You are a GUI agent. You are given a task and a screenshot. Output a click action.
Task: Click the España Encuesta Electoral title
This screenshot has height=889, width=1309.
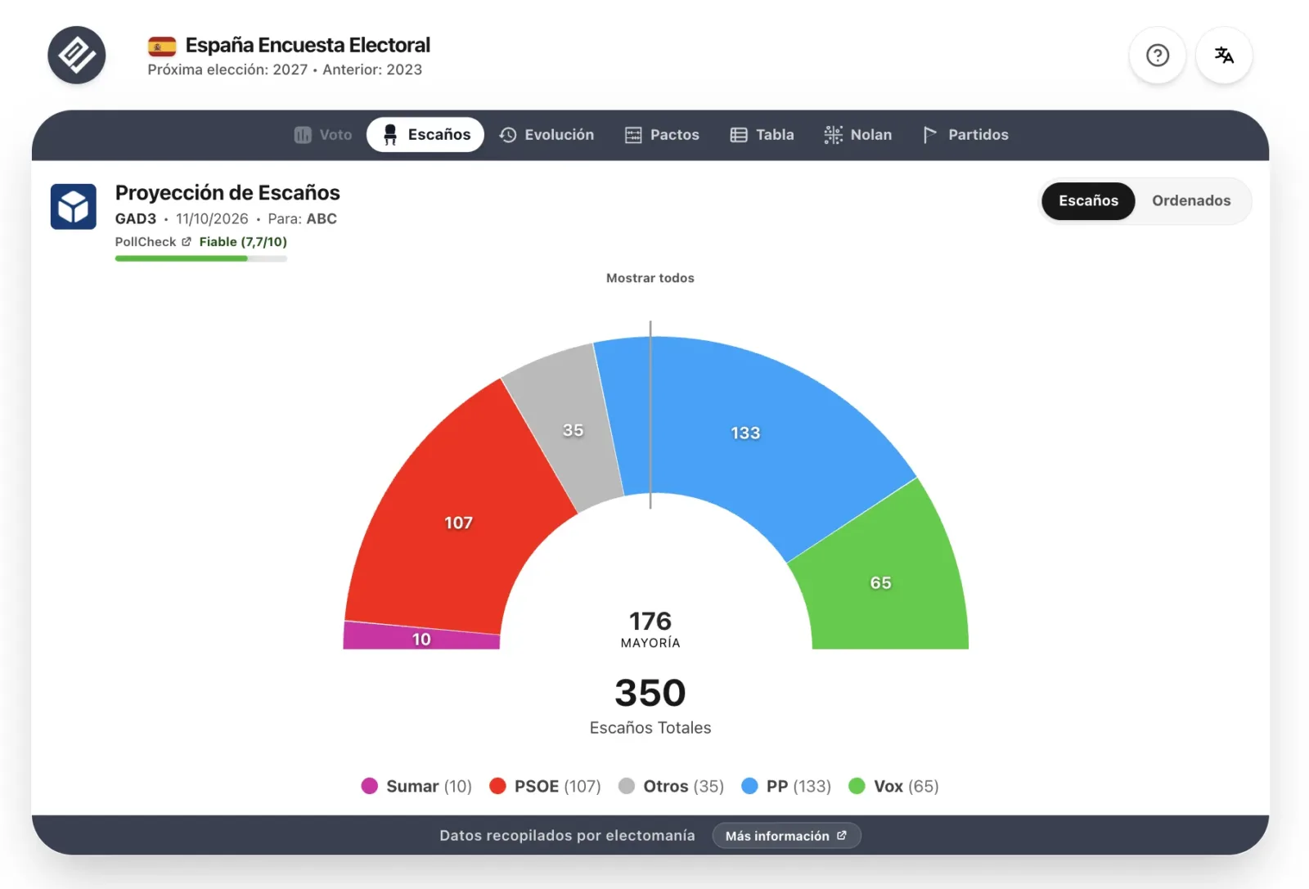(308, 45)
